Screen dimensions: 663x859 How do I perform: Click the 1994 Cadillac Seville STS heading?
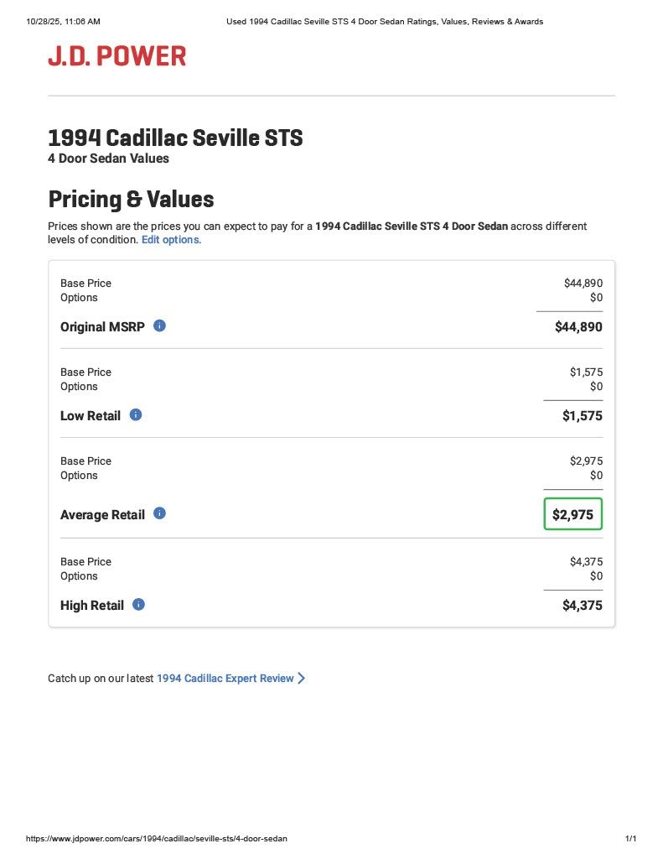click(x=175, y=138)
